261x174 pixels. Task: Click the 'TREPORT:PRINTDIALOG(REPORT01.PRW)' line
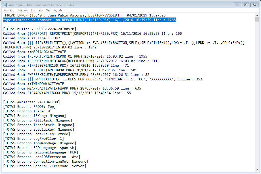click(81, 61)
